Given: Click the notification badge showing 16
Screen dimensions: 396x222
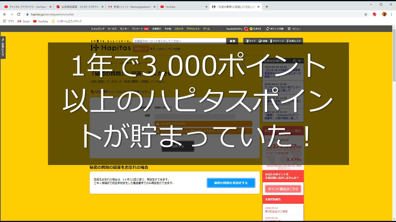Looking at the screenshot, I should point(246,29).
